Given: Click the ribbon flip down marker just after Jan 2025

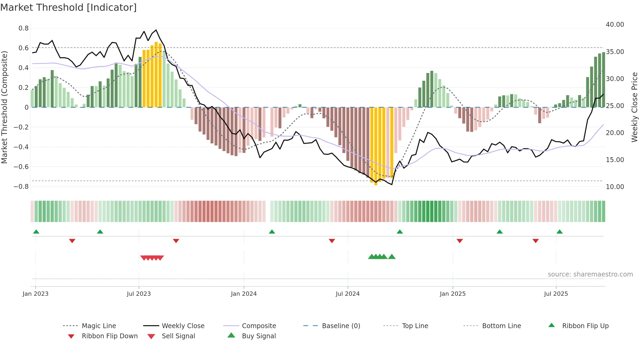Looking at the screenshot, I should [460, 241].
